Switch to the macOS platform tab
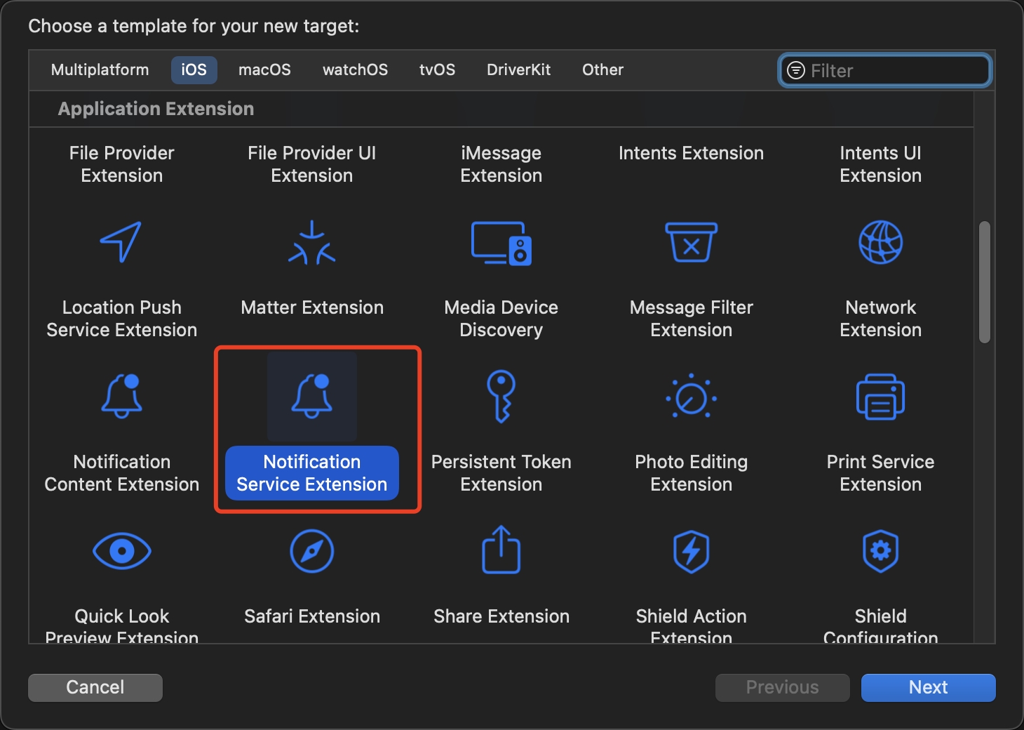This screenshot has width=1024, height=730. coord(264,70)
